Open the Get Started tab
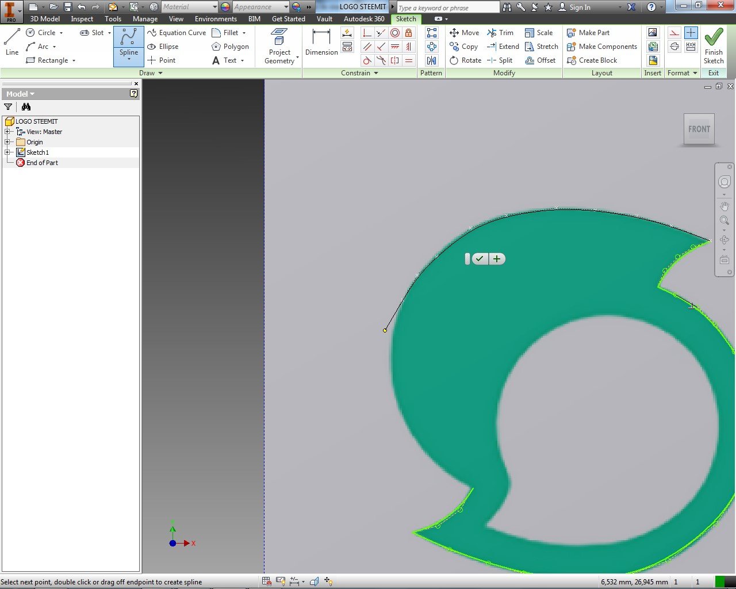This screenshot has height=589, width=736. click(x=288, y=19)
